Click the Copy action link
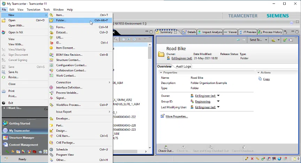 pyautogui.click(x=266, y=79)
